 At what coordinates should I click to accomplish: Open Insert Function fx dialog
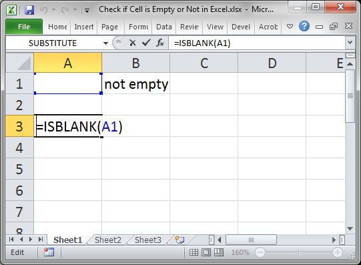click(x=159, y=43)
